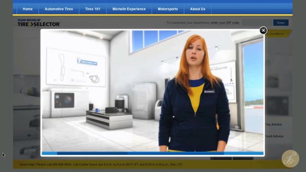
Task: Open the Automotive Tires menu
Action: tap(59, 9)
